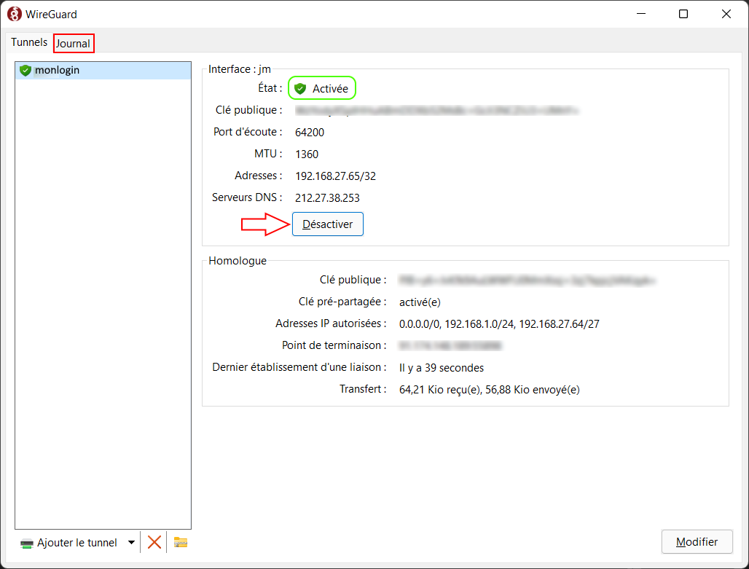
Task: Disable the tunnel via Désactiver
Action: [x=327, y=224]
